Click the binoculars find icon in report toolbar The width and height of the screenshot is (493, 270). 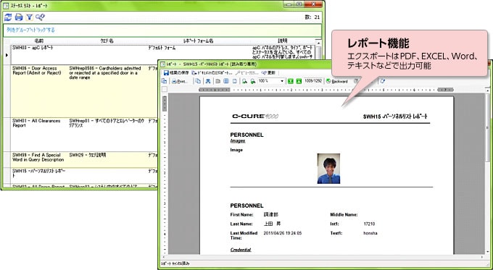click(x=208, y=81)
